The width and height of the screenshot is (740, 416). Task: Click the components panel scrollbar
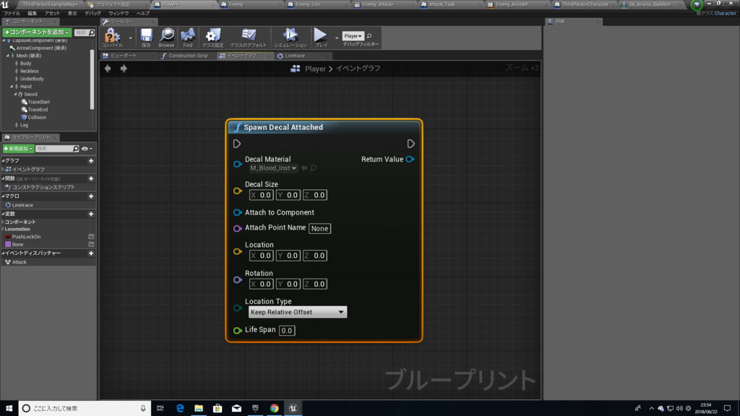92,78
